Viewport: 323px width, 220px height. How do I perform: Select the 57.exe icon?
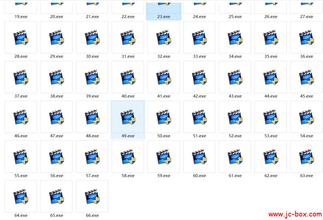(92, 157)
